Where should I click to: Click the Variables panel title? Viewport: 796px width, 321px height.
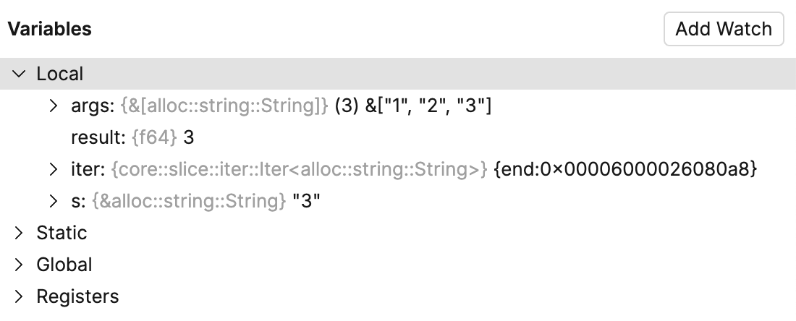pos(50,29)
